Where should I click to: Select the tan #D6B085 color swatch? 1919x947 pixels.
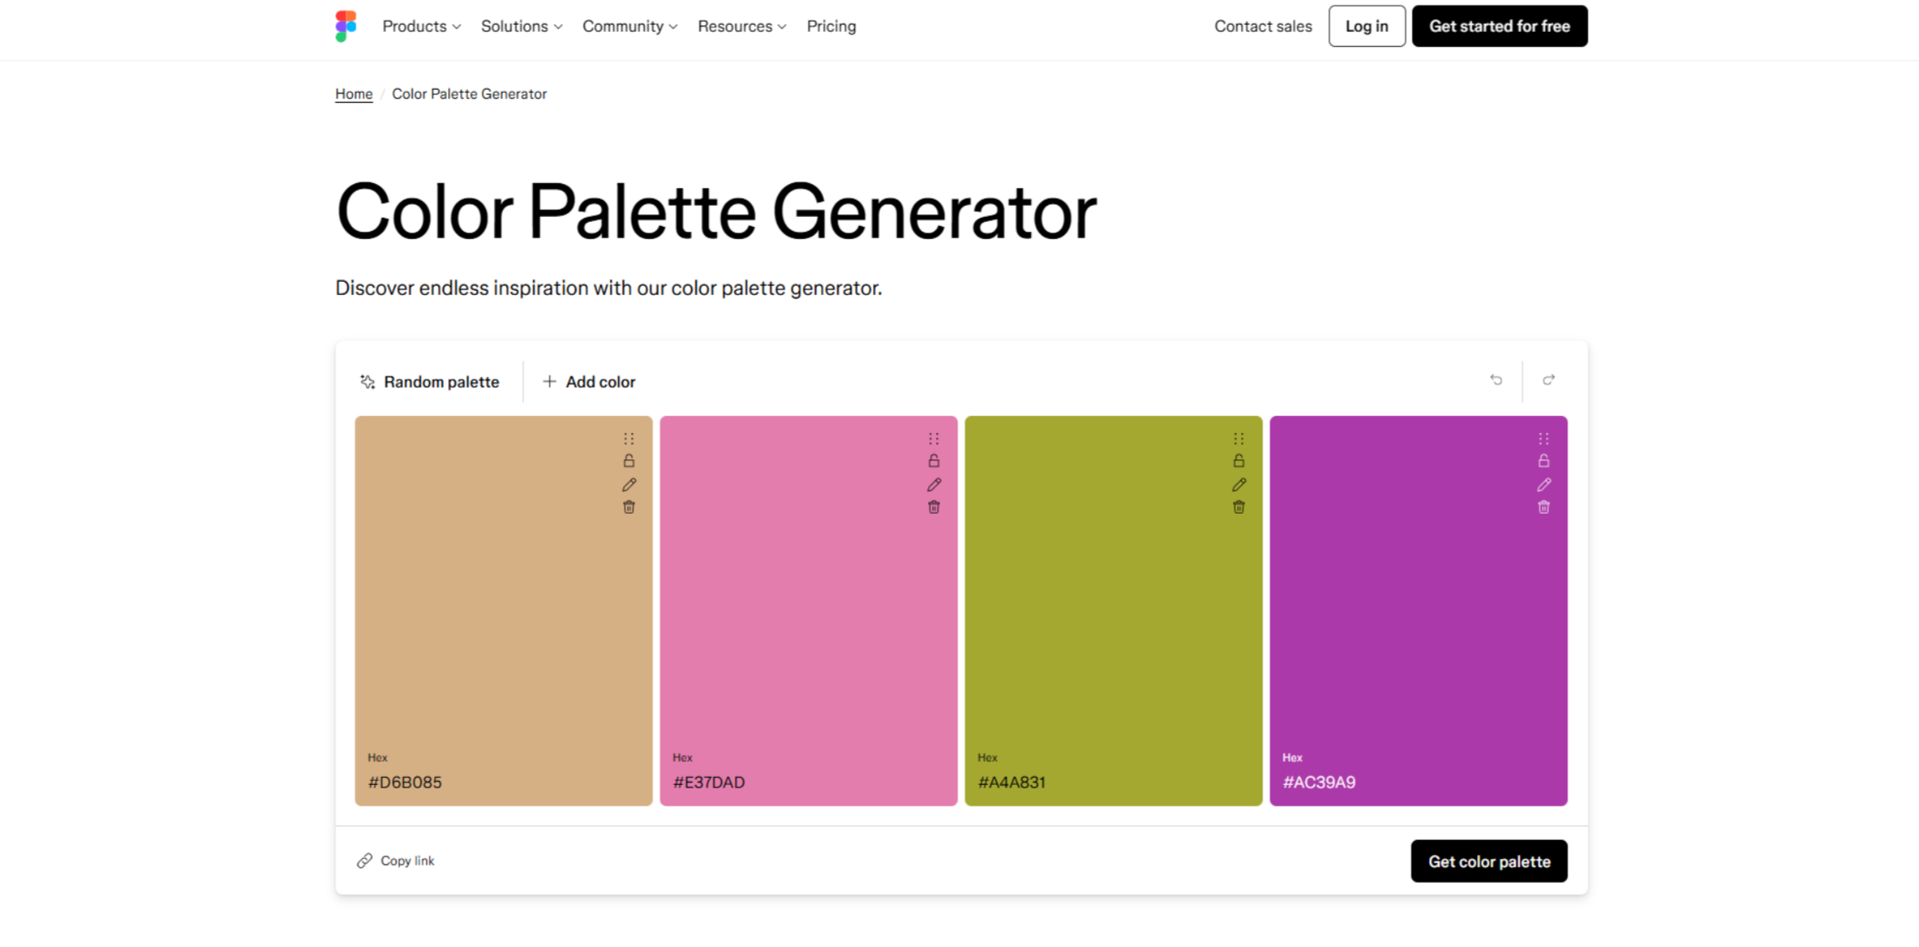click(503, 608)
